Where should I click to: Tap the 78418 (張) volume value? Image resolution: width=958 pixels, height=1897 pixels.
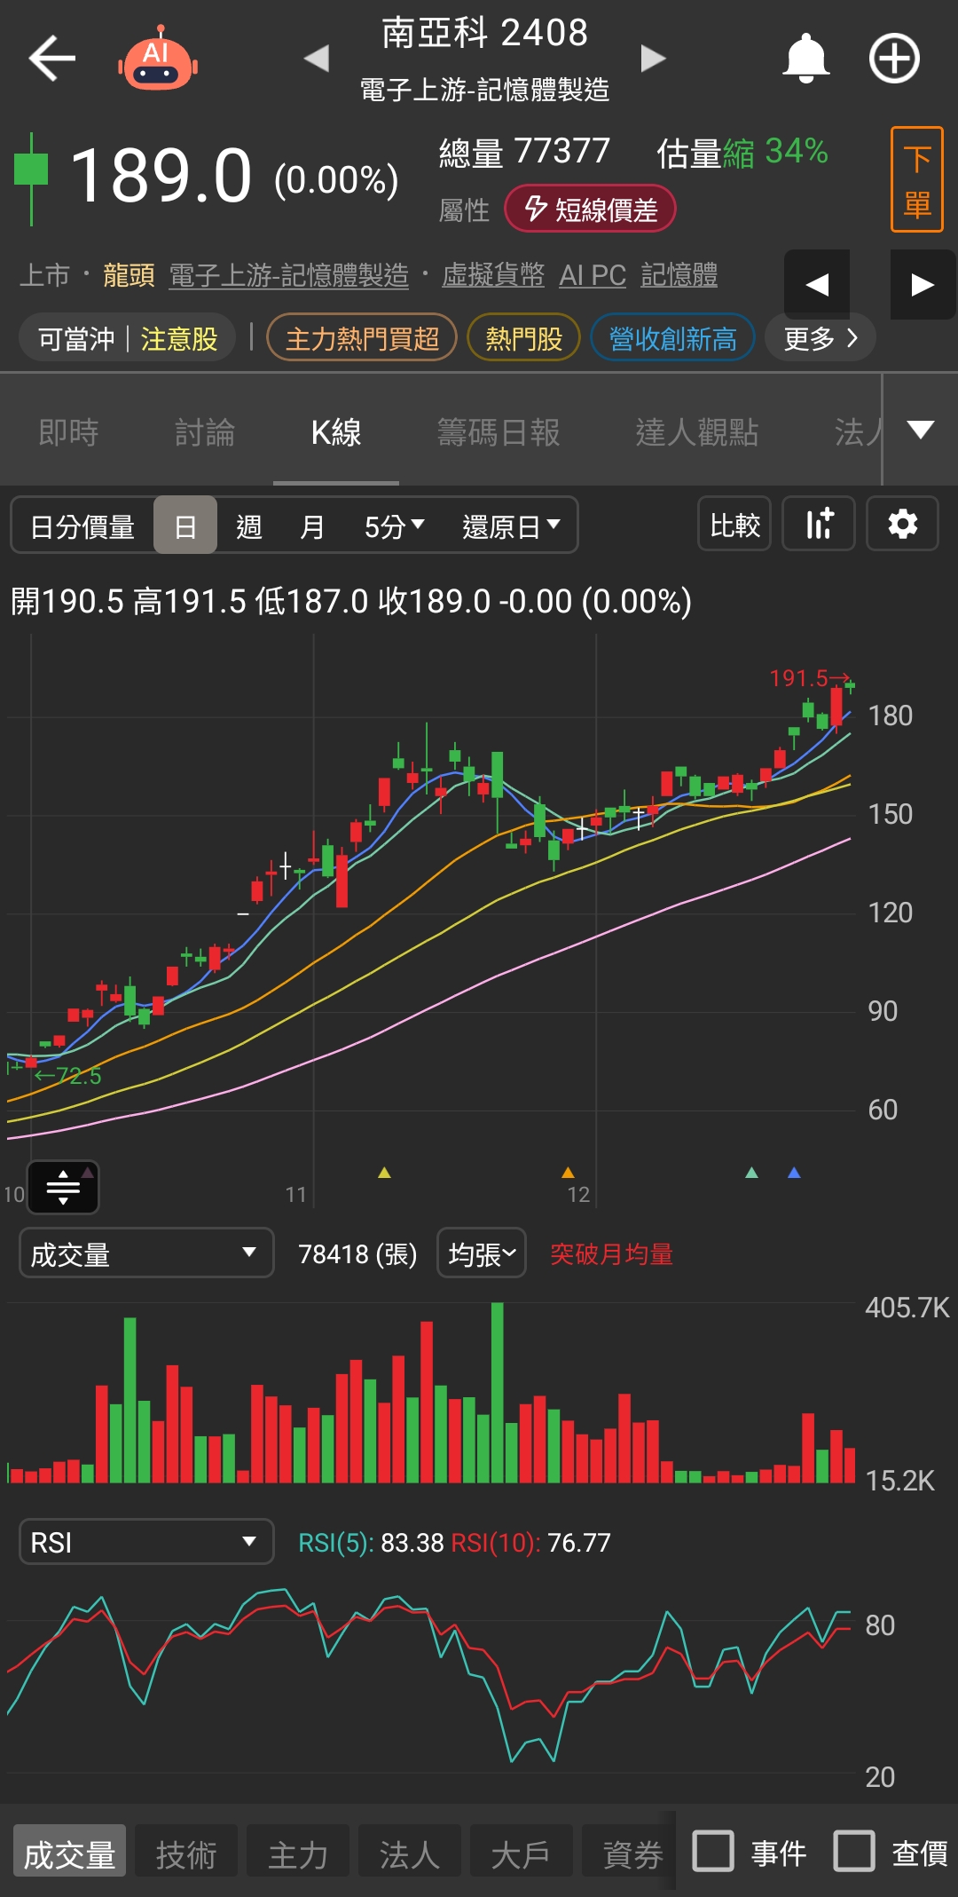[x=357, y=1253]
